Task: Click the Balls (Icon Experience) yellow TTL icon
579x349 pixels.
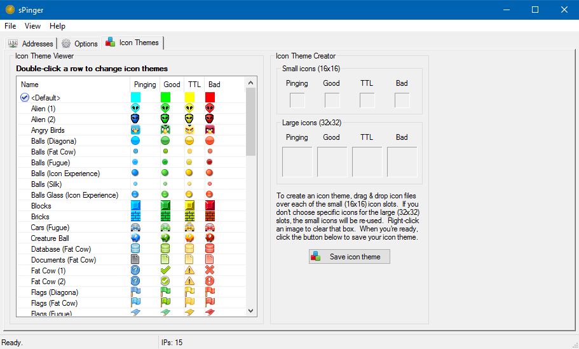Action: pyautogui.click(x=189, y=173)
